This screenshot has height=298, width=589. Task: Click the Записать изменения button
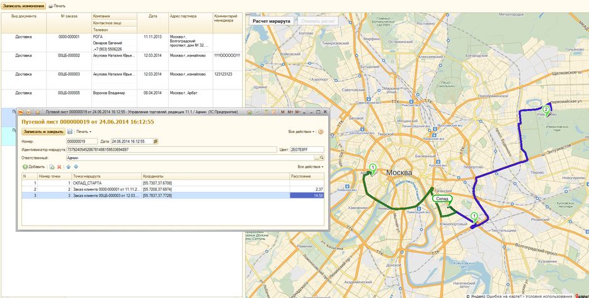point(23,6)
